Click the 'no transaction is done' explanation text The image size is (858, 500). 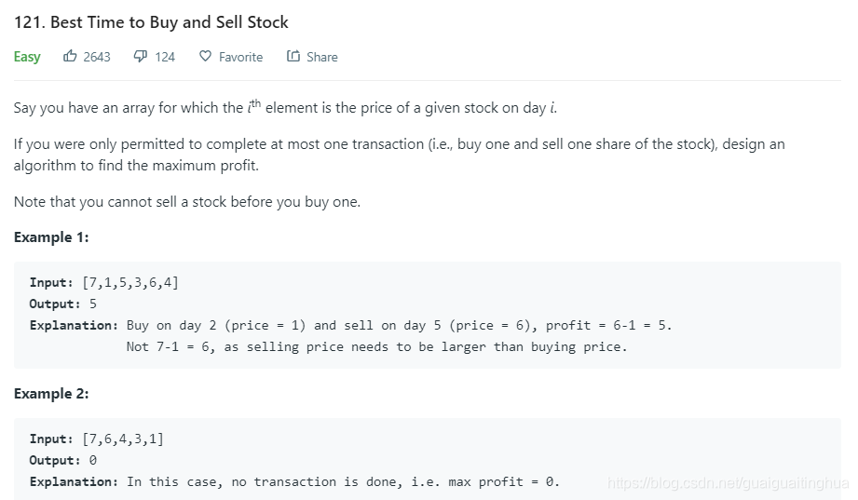[x=298, y=481]
